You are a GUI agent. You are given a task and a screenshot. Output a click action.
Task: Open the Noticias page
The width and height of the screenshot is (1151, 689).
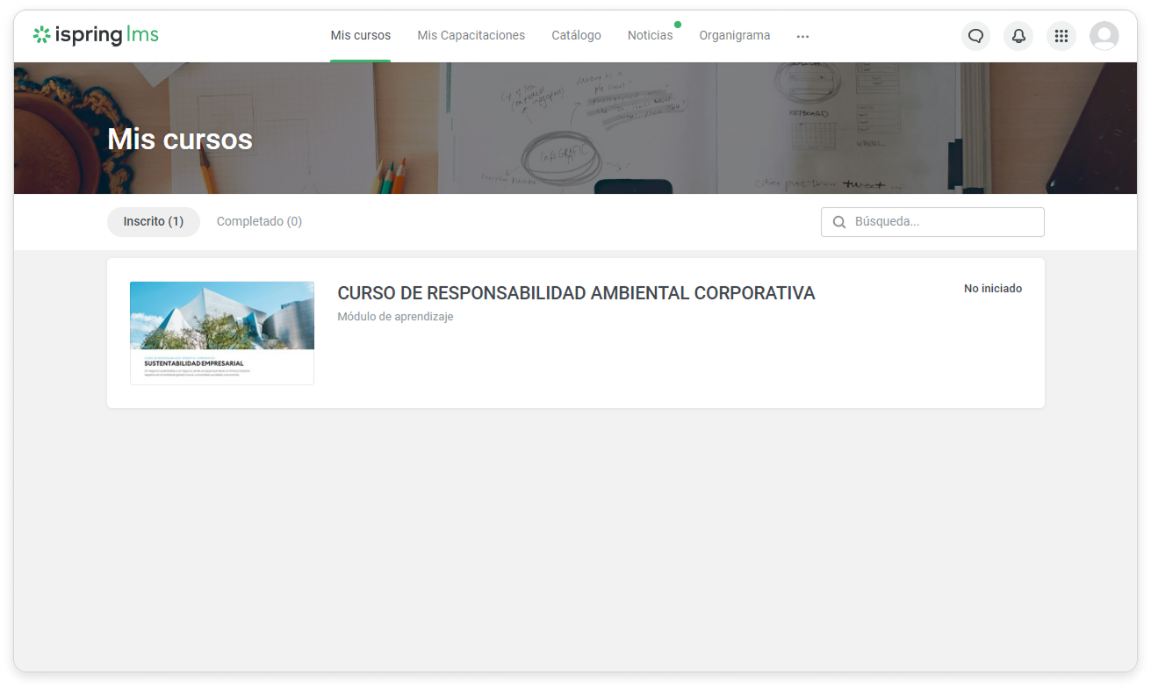650,36
